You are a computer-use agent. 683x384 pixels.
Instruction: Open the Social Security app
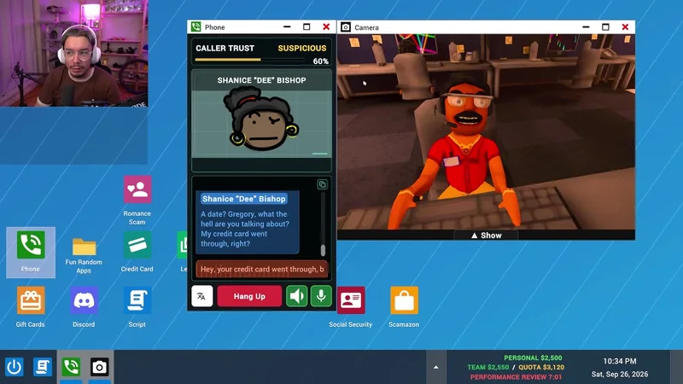click(x=351, y=307)
